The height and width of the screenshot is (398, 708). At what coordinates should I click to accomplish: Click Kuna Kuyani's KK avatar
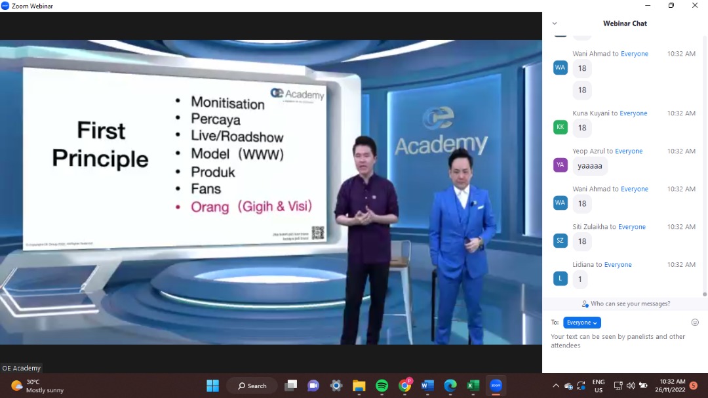[x=560, y=127]
